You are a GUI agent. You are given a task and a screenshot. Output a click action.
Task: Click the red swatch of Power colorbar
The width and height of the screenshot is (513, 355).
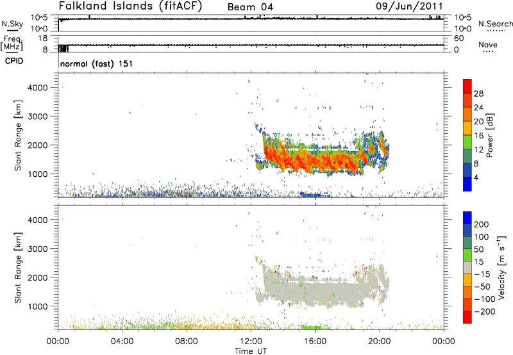pyautogui.click(x=467, y=86)
